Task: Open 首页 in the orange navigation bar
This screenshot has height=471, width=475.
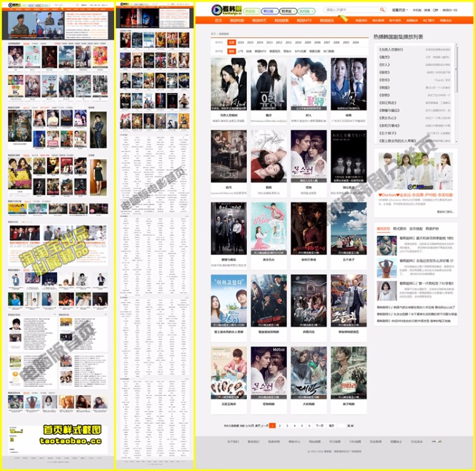Action: [218, 20]
